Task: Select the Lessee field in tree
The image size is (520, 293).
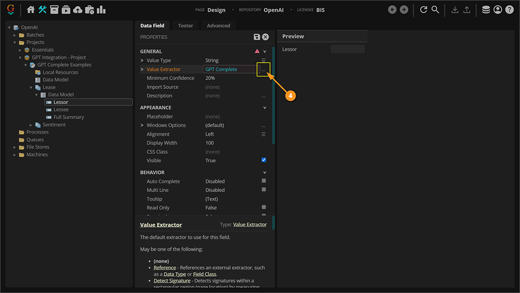Action: coord(61,110)
